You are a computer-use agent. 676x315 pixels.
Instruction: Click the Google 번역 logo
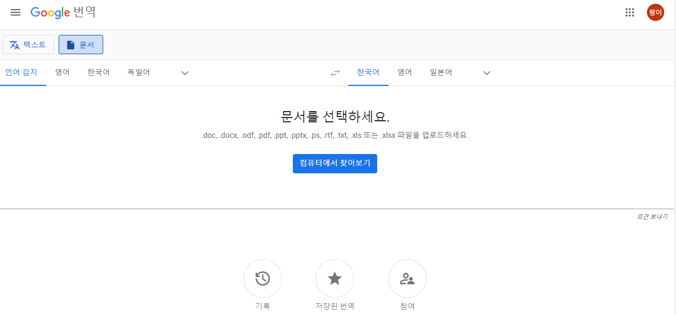tap(63, 12)
